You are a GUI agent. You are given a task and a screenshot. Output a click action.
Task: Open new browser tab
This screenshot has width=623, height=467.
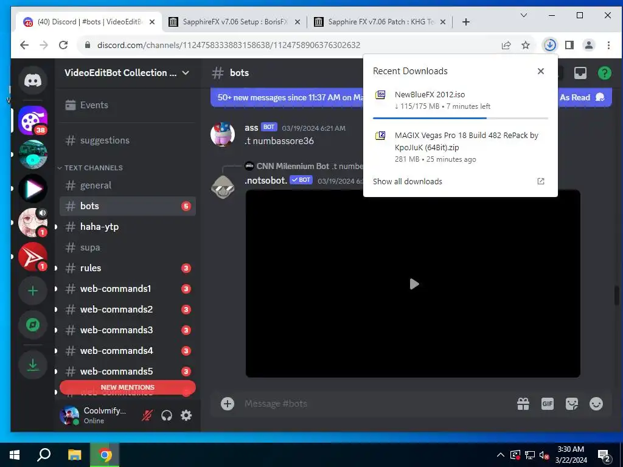(466, 22)
